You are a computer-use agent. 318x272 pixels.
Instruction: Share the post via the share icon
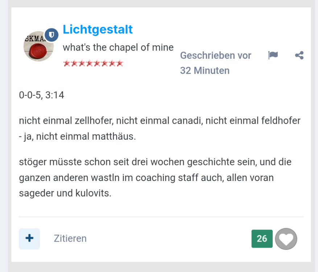(300, 55)
